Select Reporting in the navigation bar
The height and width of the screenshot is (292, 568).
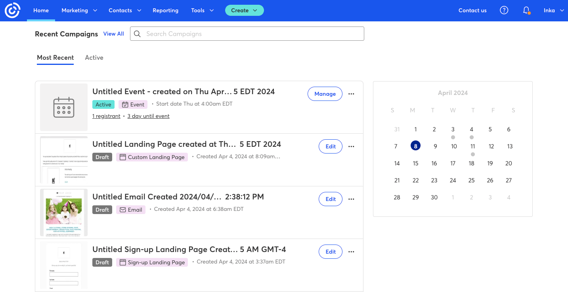165,10
